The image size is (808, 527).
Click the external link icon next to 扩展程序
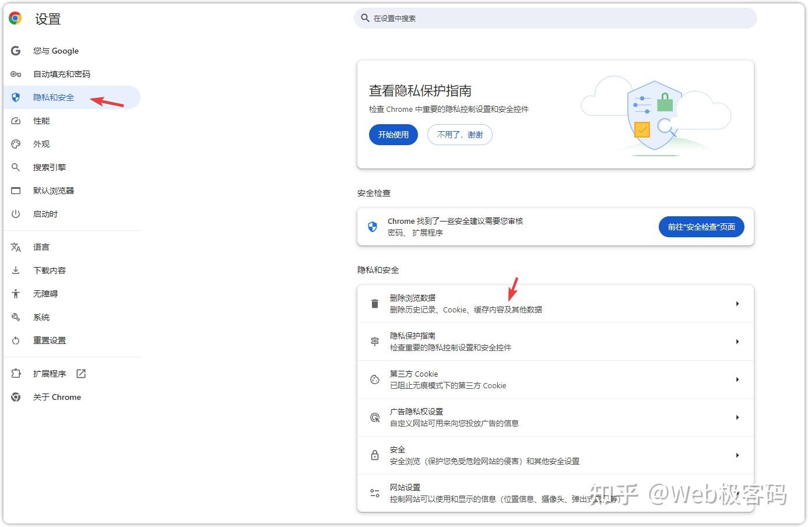point(81,374)
